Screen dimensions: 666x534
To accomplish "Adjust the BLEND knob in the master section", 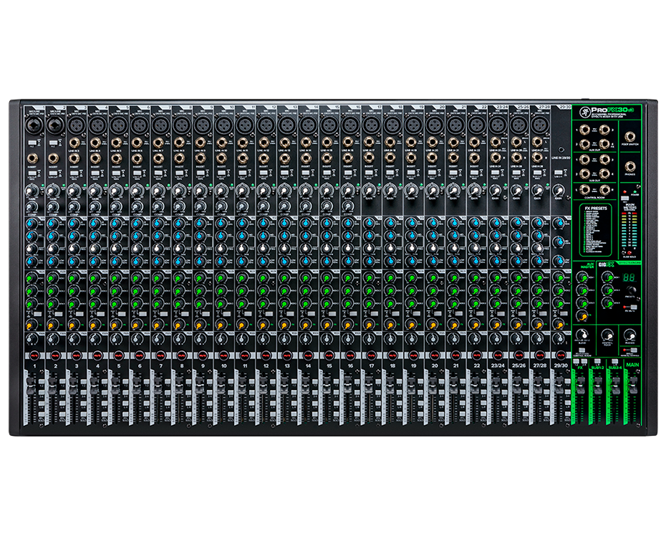I will (583, 335).
